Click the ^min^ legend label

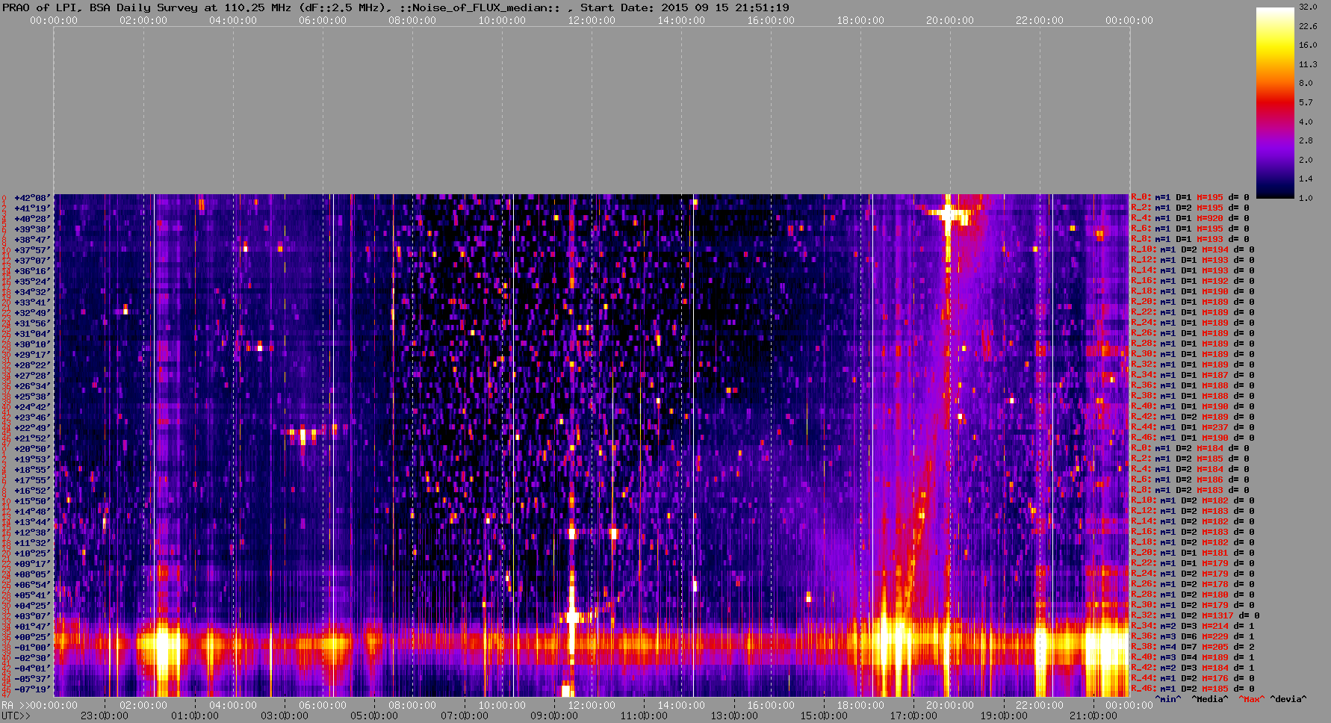click(1168, 699)
